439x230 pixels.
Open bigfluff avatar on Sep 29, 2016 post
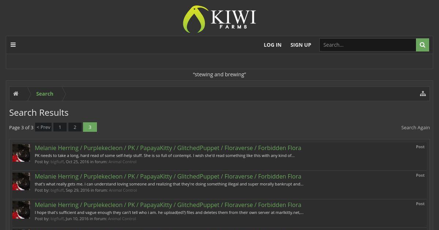(21, 181)
